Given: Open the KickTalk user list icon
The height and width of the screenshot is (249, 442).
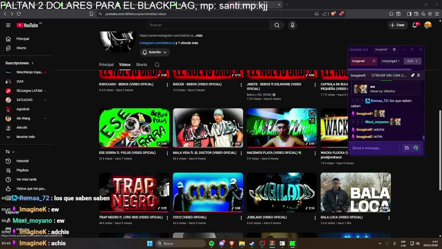Looking at the screenshot, I should [x=419, y=75].
